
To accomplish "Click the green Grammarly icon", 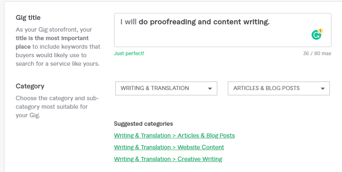I will click(316, 35).
